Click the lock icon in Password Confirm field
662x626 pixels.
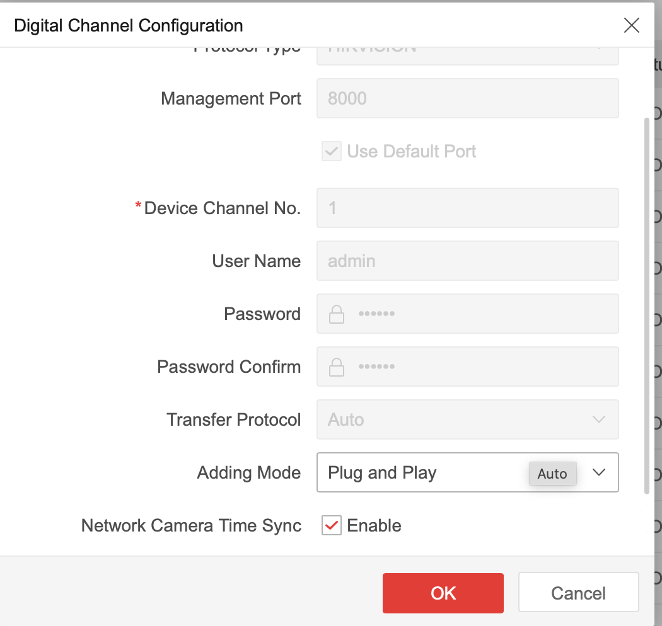pos(337,367)
